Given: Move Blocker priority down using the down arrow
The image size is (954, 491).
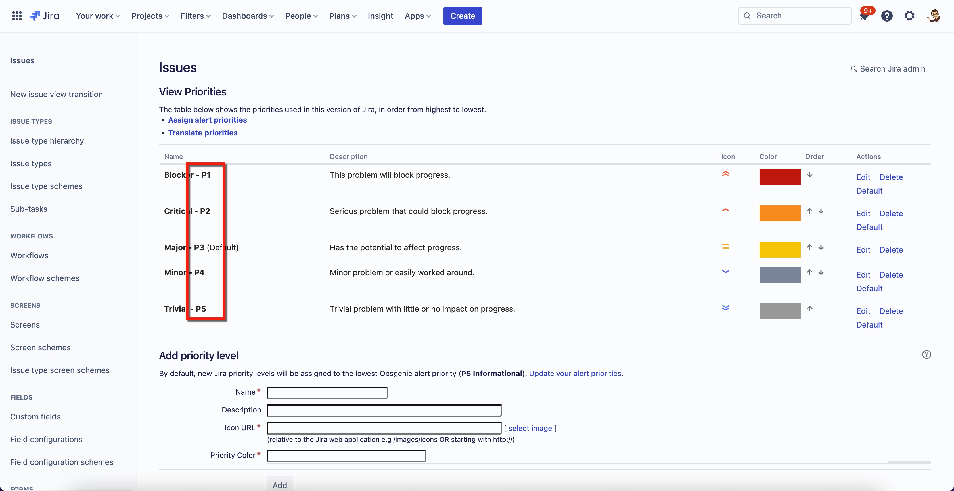Looking at the screenshot, I should (810, 175).
